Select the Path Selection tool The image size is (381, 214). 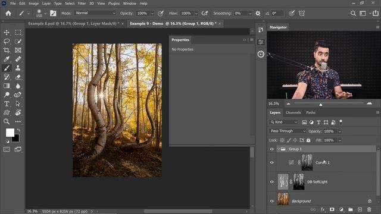[18, 103]
